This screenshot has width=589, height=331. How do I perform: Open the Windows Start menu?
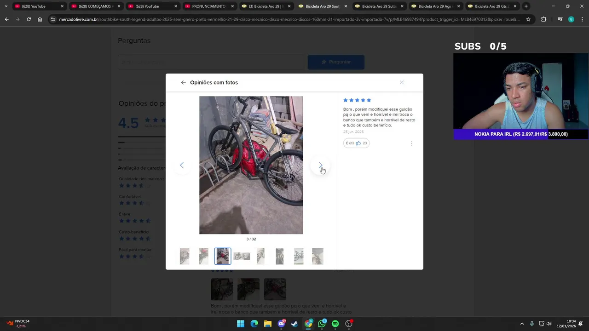pos(241,324)
